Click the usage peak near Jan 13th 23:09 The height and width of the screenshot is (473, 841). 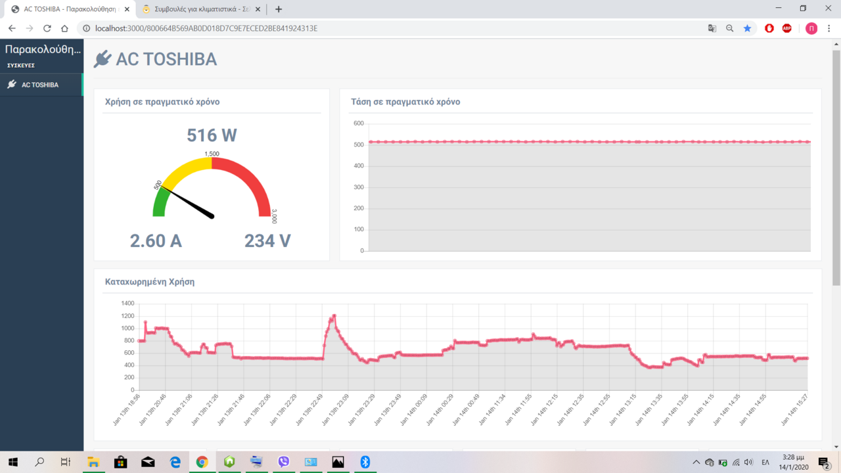pyautogui.click(x=334, y=316)
